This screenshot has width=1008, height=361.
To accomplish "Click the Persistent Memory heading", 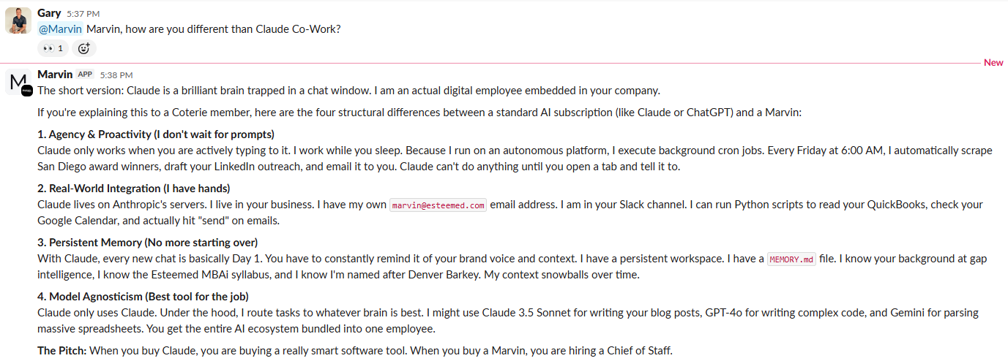I will [147, 243].
